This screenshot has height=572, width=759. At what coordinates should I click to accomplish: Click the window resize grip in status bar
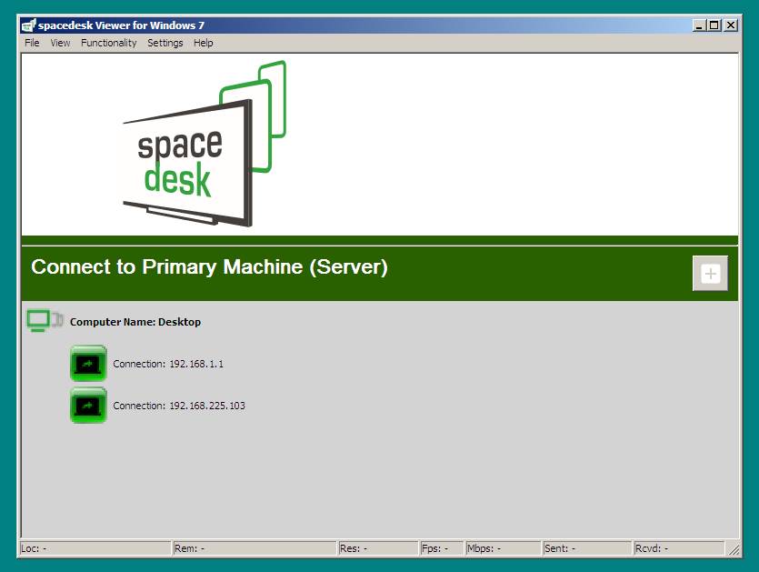[734, 549]
